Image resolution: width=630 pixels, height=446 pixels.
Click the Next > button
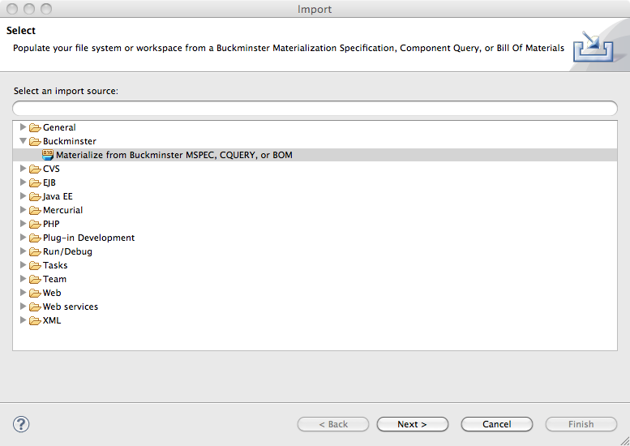(x=412, y=424)
